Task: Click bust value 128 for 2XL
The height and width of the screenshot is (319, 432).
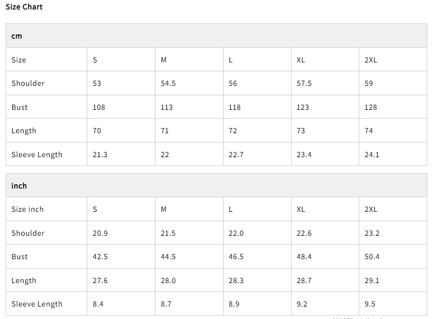Action: coord(371,107)
